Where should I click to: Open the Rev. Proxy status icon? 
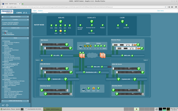[92, 31]
